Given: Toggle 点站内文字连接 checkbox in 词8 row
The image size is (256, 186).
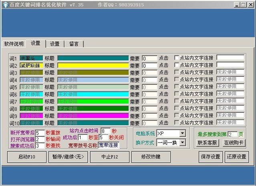Looking at the screenshot, I should [177, 108].
